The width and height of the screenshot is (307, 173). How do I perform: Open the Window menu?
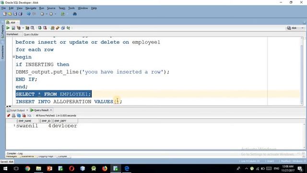tap(83, 8)
